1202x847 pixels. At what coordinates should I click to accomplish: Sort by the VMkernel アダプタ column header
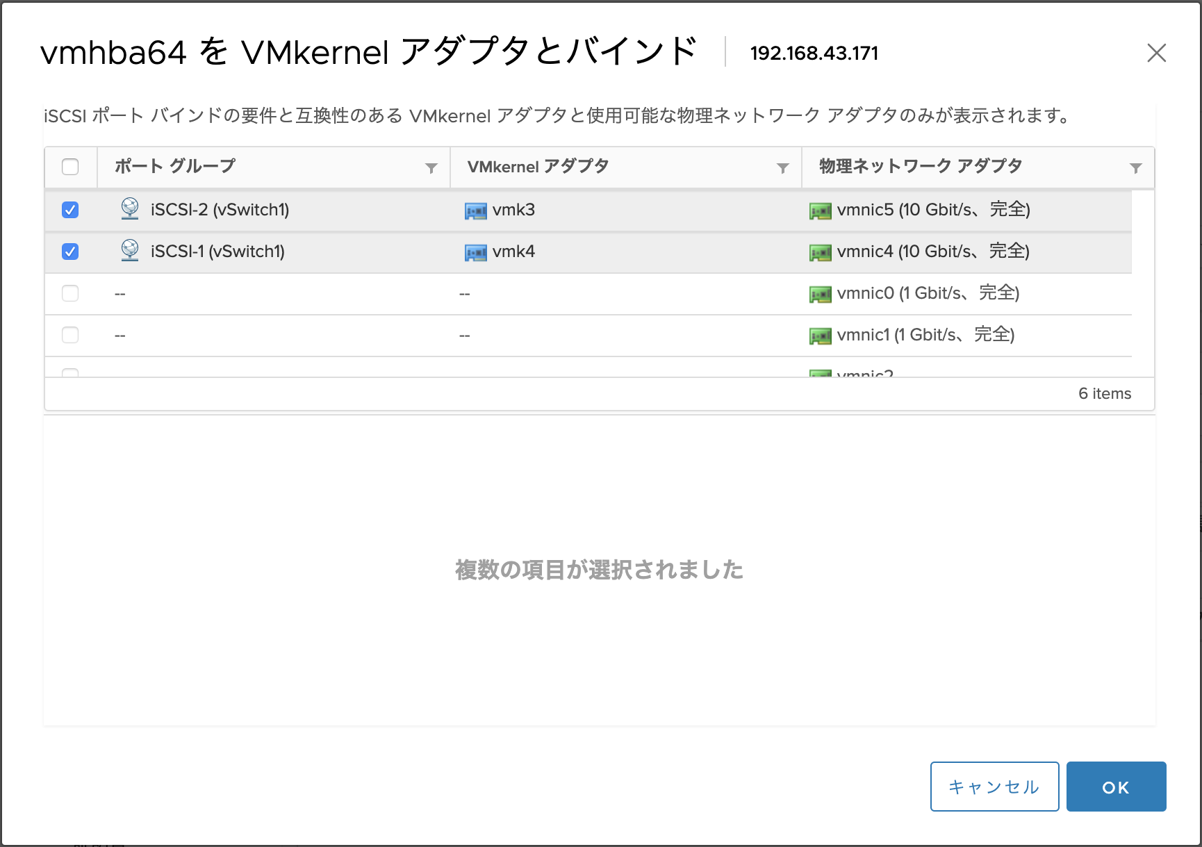538,166
